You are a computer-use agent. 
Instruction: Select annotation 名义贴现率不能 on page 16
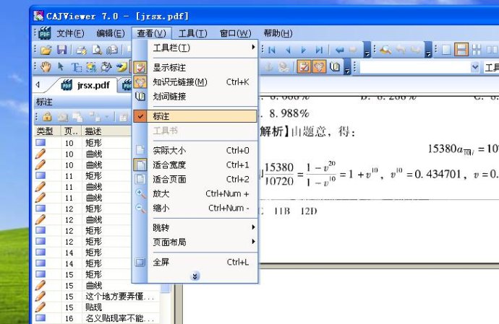click(x=97, y=318)
